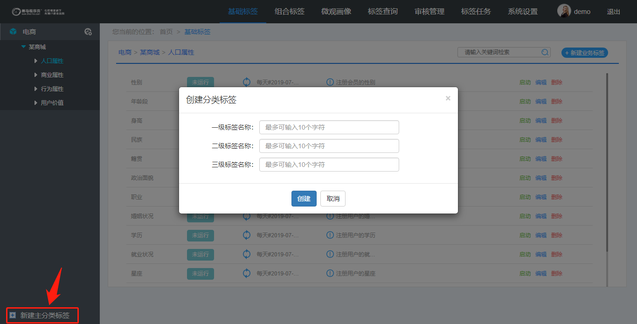Click the 取消 button in dialog

[x=333, y=199]
